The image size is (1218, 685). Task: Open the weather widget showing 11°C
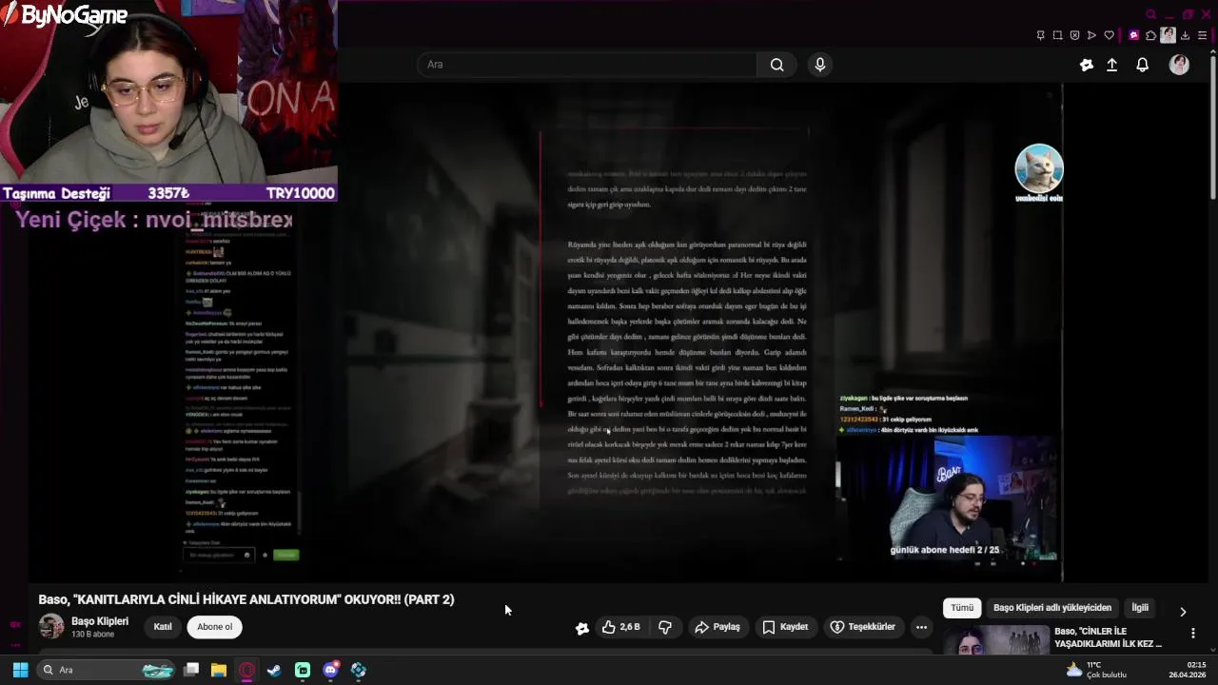(x=1096, y=670)
